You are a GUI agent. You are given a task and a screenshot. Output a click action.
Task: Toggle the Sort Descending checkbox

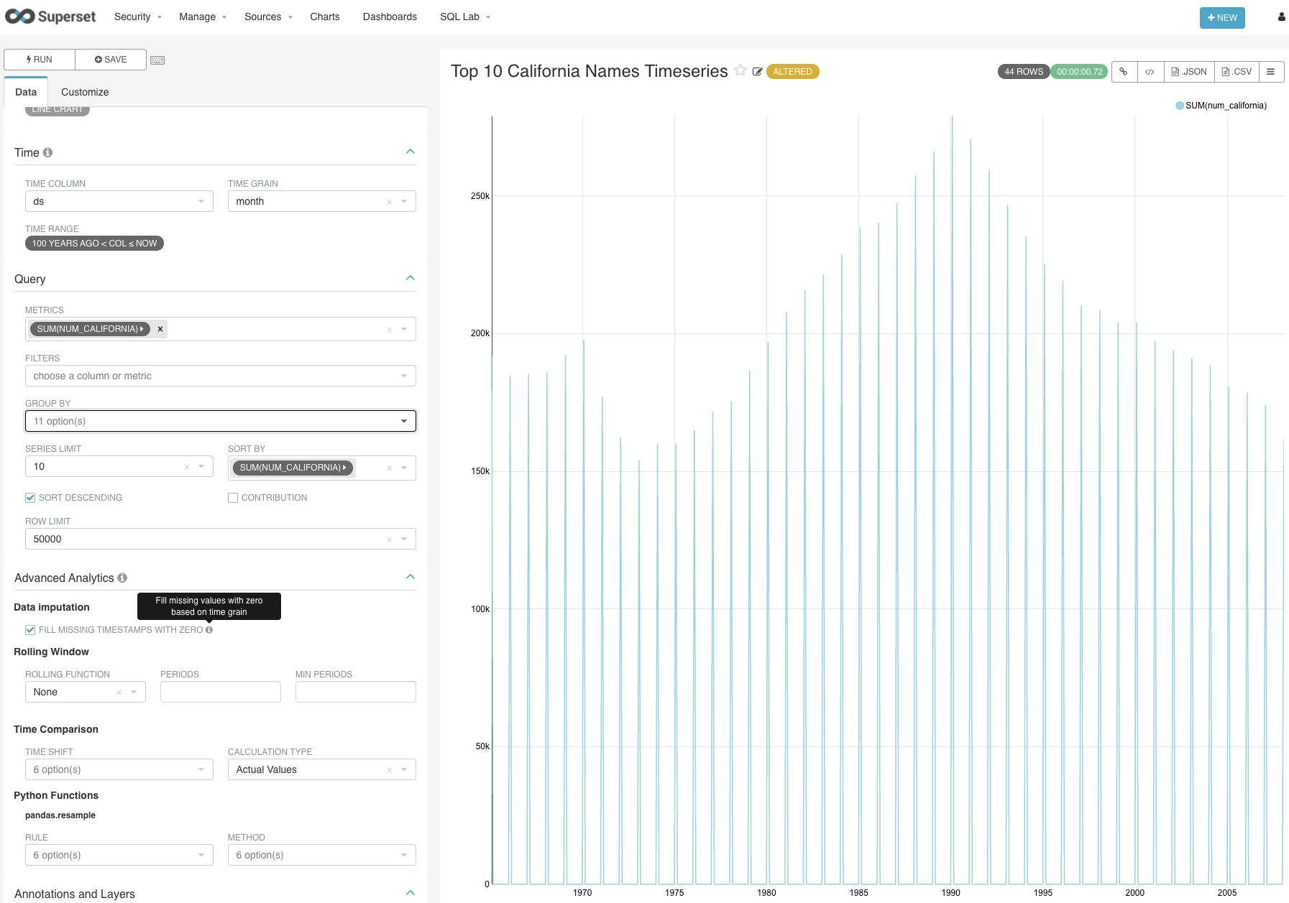pos(30,498)
